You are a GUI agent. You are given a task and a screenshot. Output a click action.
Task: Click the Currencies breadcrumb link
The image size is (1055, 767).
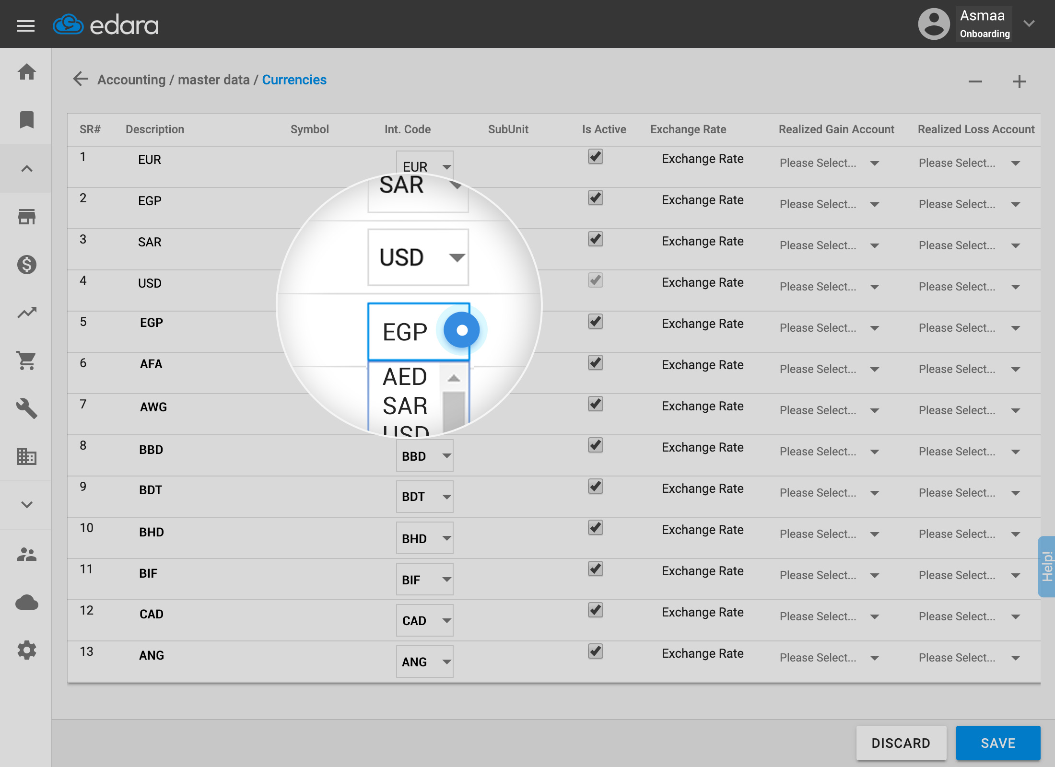(x=294, y=80)
